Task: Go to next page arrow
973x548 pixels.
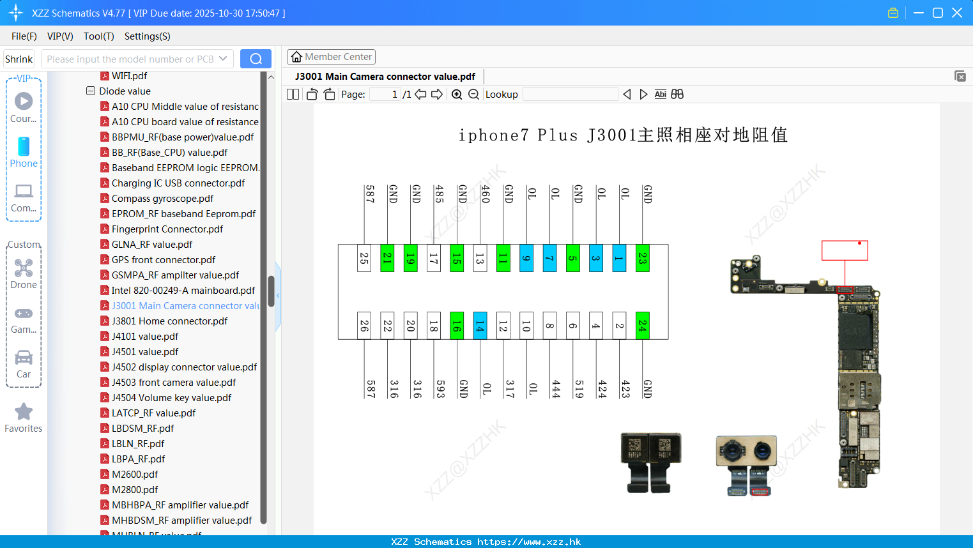Action: point(437,95)
